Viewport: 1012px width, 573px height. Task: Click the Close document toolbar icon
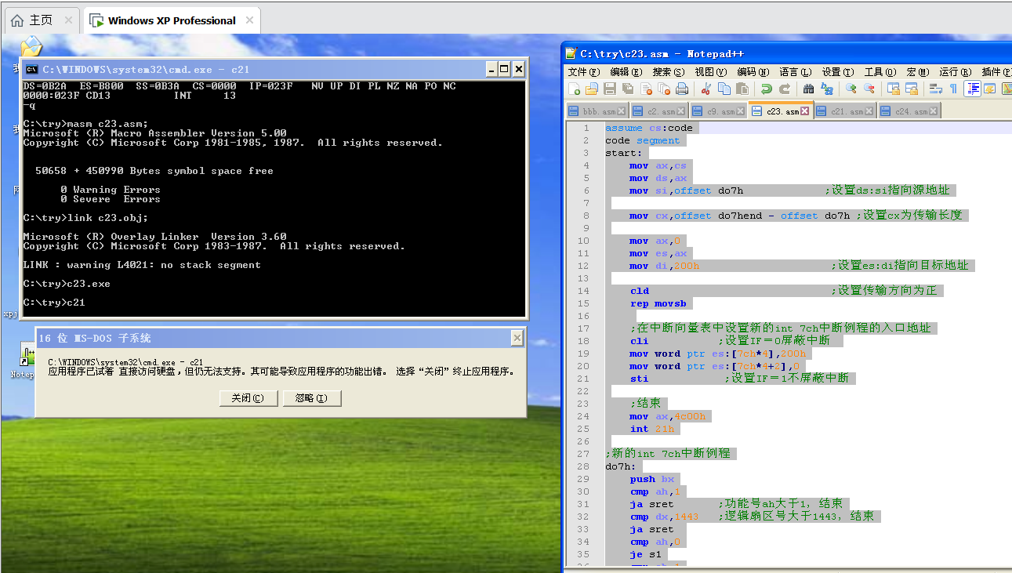(646, 89)
